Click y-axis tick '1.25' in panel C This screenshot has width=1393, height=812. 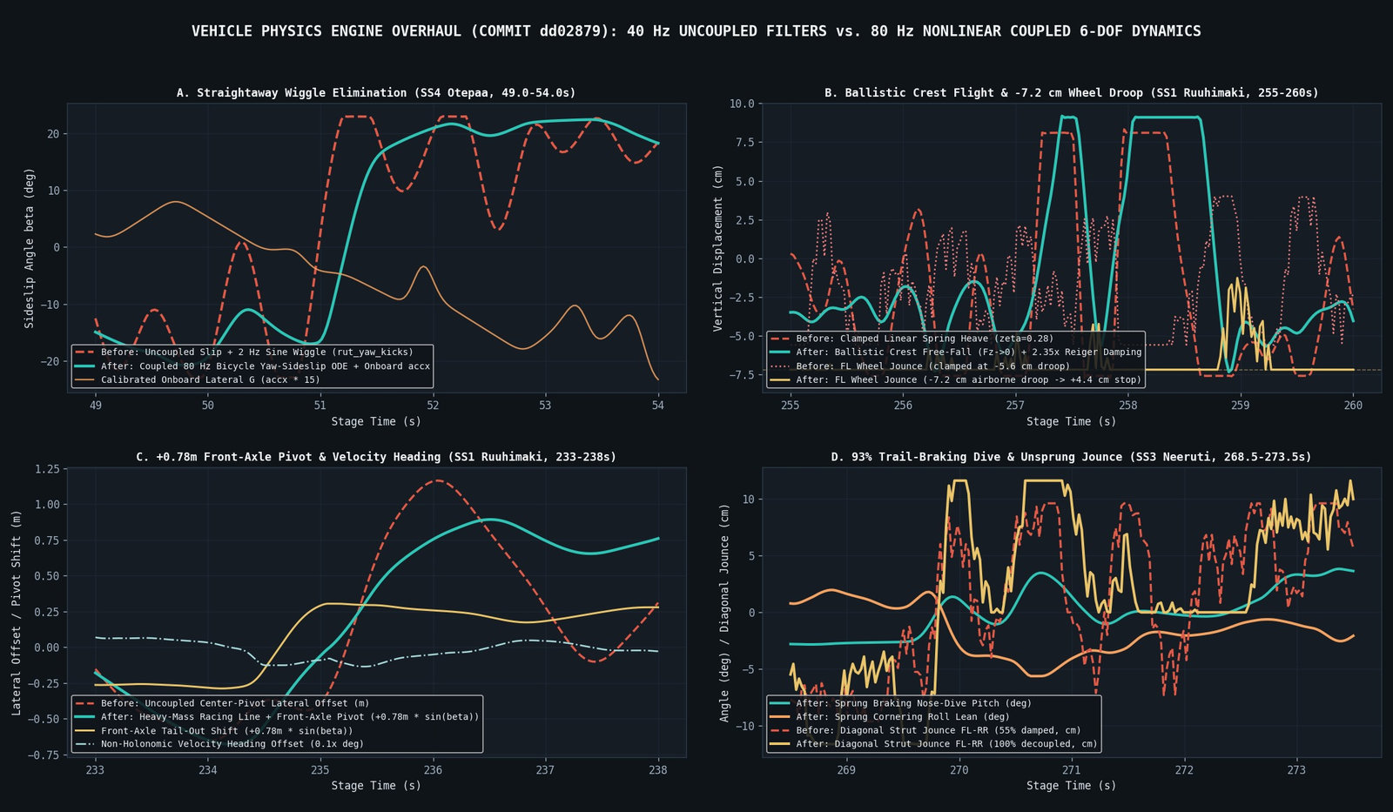pyautogui.click(x=47, y=469)
